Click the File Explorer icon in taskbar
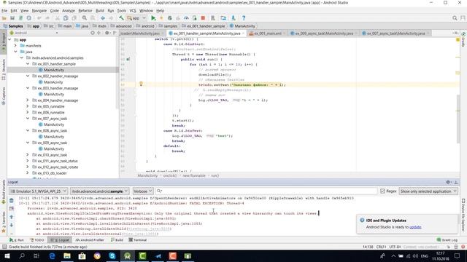This screenshot has width=467, height=262. 67,255
